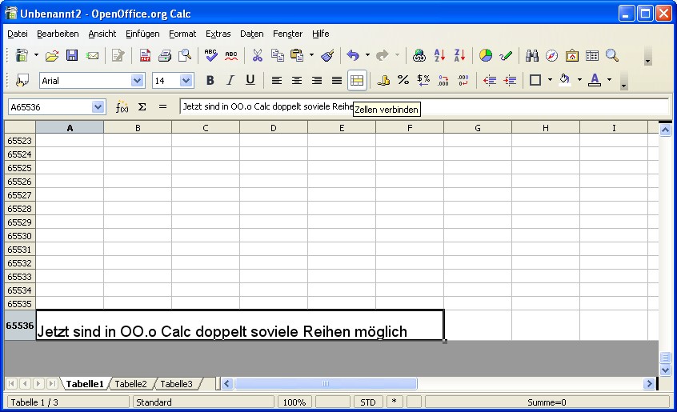Insert chart pie icon
The width and height of the screenshot is (677, 412).
pyautogui.click(x=486, y=56)
